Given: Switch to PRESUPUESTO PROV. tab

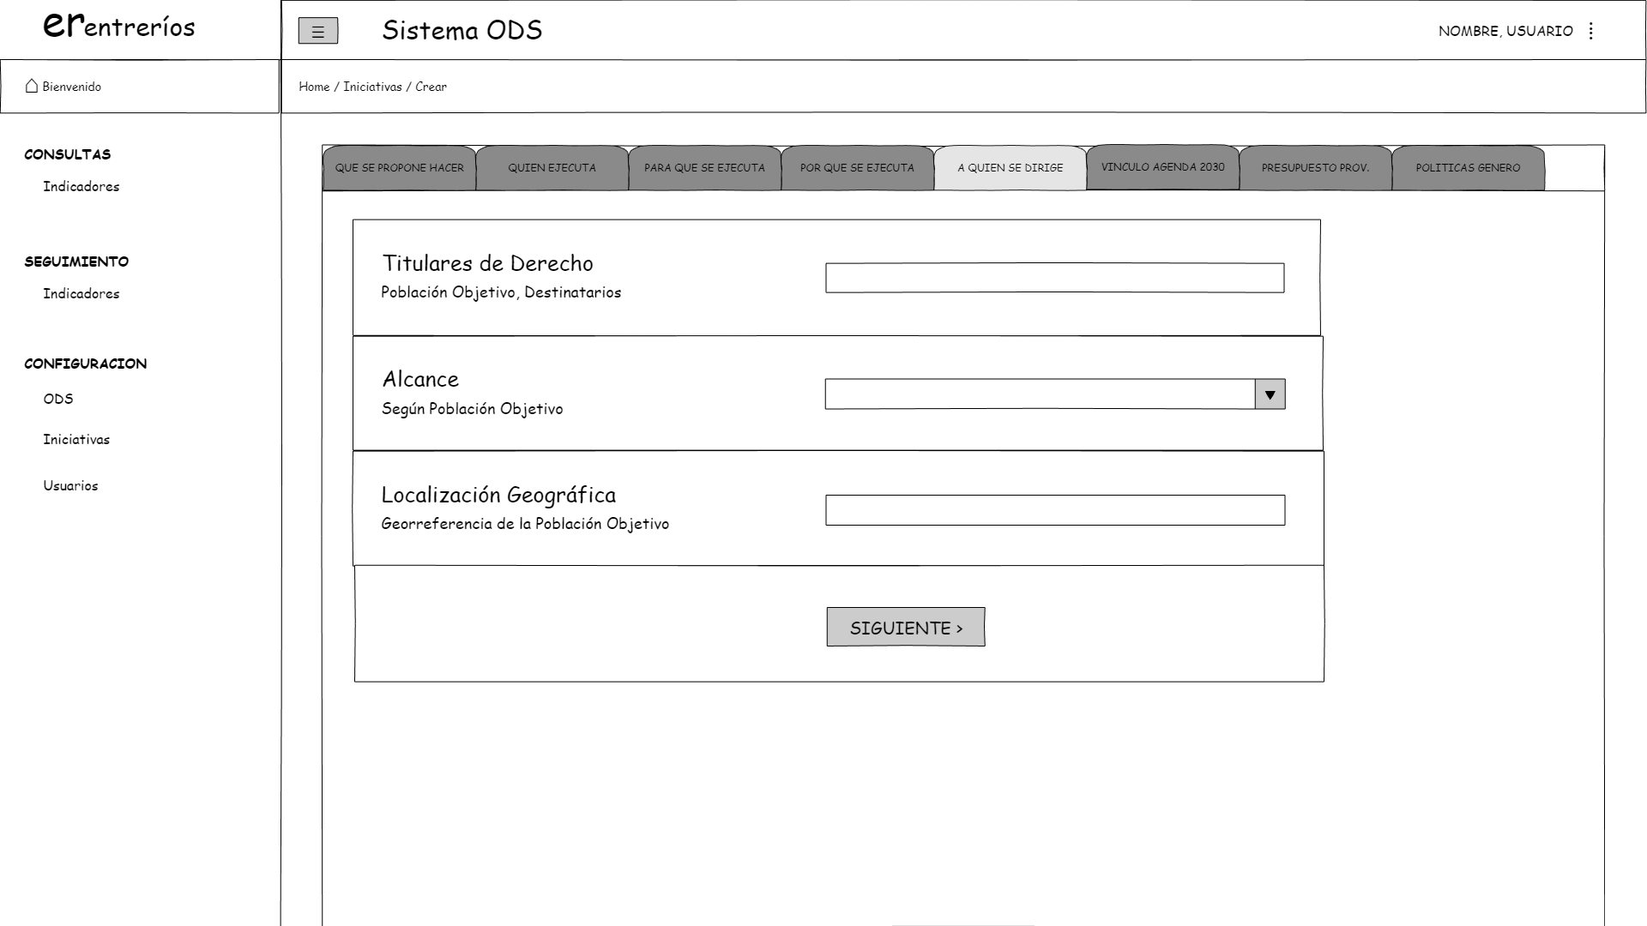Looking at the screenshot, I should [1315, 168].
